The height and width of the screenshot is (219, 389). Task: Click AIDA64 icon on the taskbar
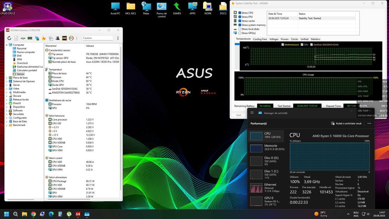click(x=78, y=214)
